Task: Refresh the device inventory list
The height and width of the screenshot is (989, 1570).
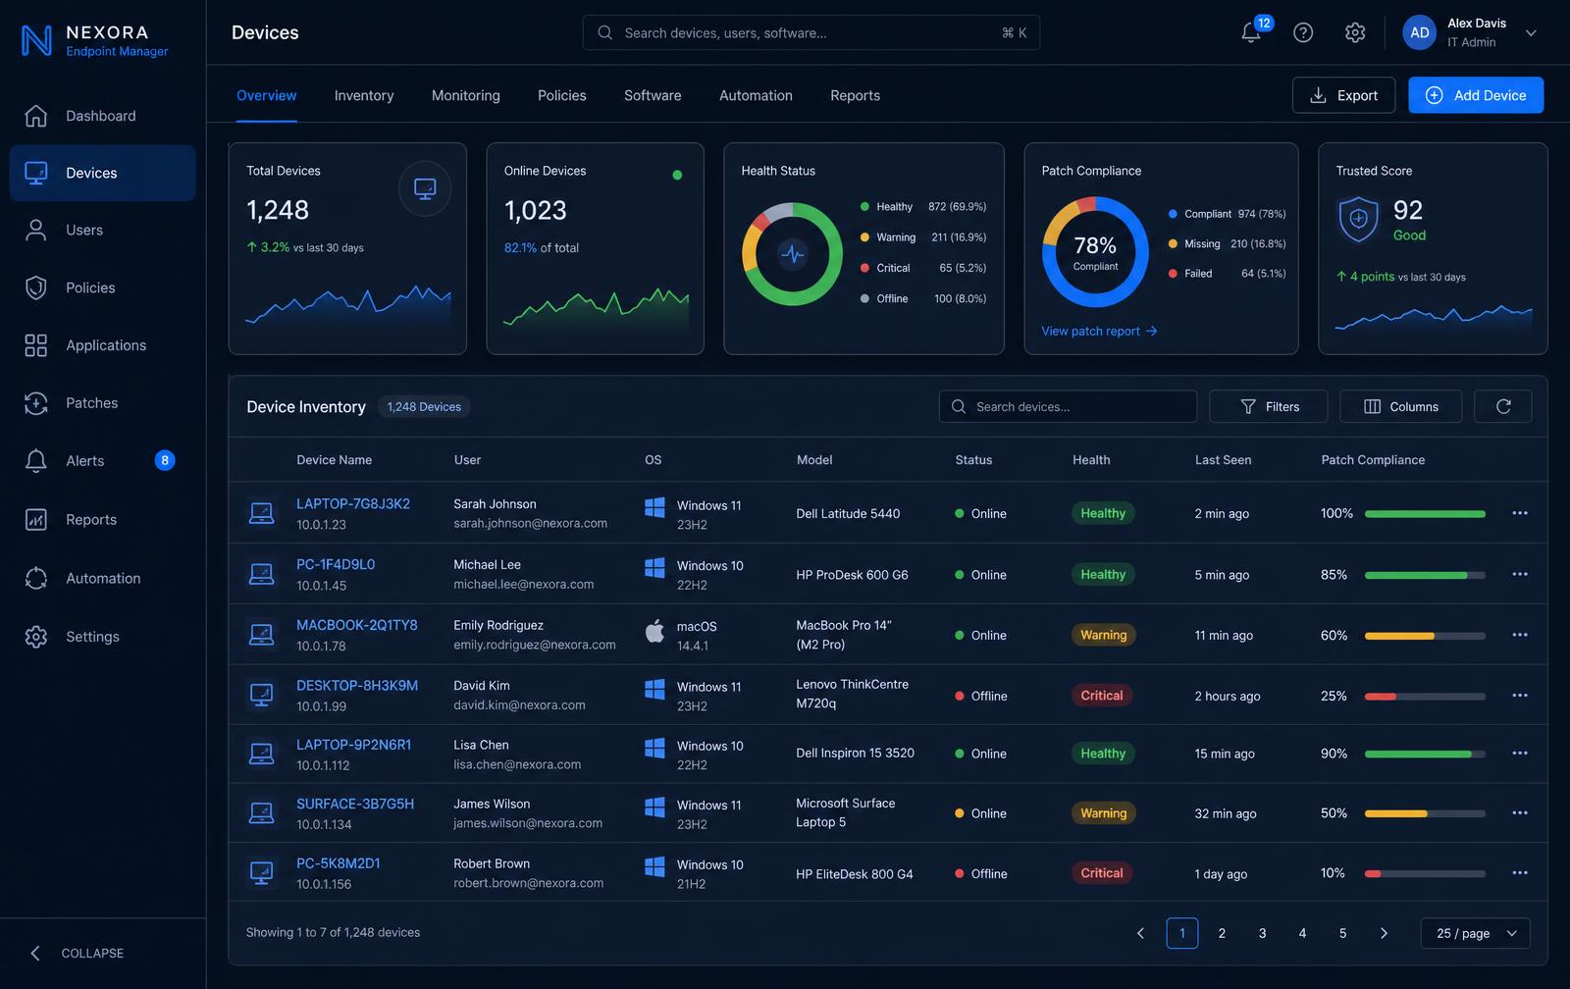Action: (1502, 406)
